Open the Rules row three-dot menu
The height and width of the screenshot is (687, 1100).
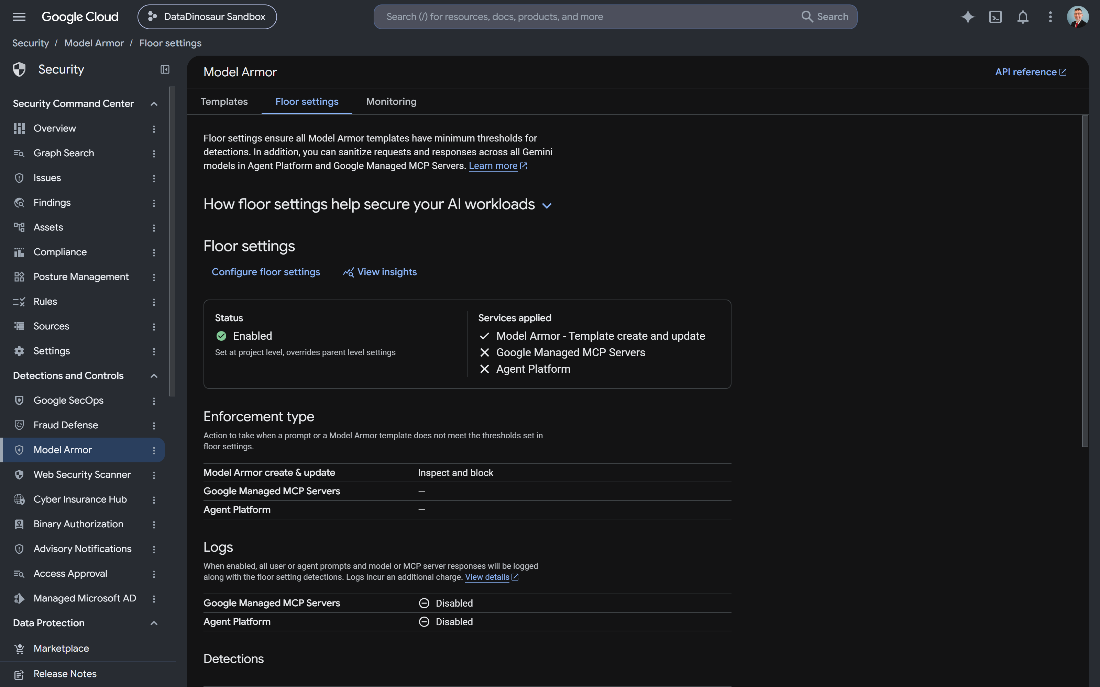click(x=154, y=302)
